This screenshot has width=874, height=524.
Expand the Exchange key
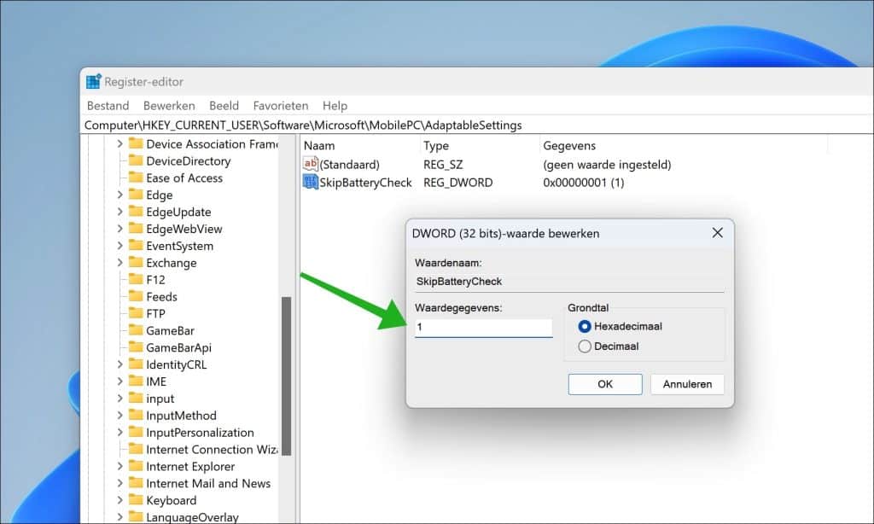(x=119, y=263)
